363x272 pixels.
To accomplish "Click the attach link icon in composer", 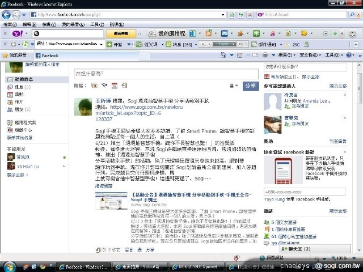I will click(124, 86).
